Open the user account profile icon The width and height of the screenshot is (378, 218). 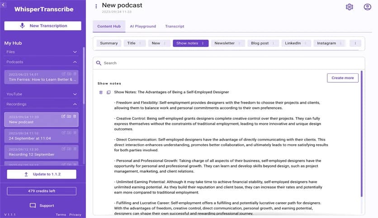[367, 7]
